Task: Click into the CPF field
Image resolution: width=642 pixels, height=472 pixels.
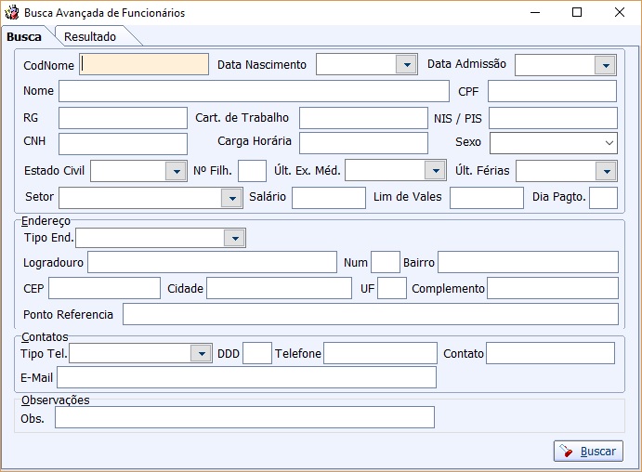Action: click(552, 91)
